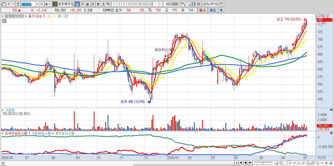The width and height of the screenshot is (334, 166).
Task: Click the 평 button
Action: click(221, 10)
